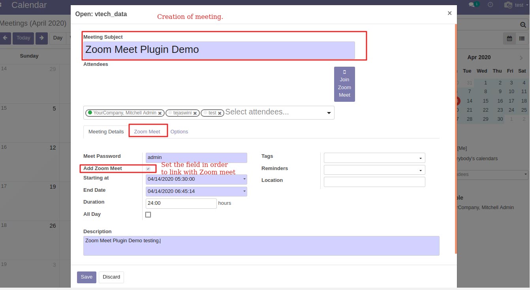Open the Tags dropdown
This screenshot has height=290, width=530.
tap(374, 158)
